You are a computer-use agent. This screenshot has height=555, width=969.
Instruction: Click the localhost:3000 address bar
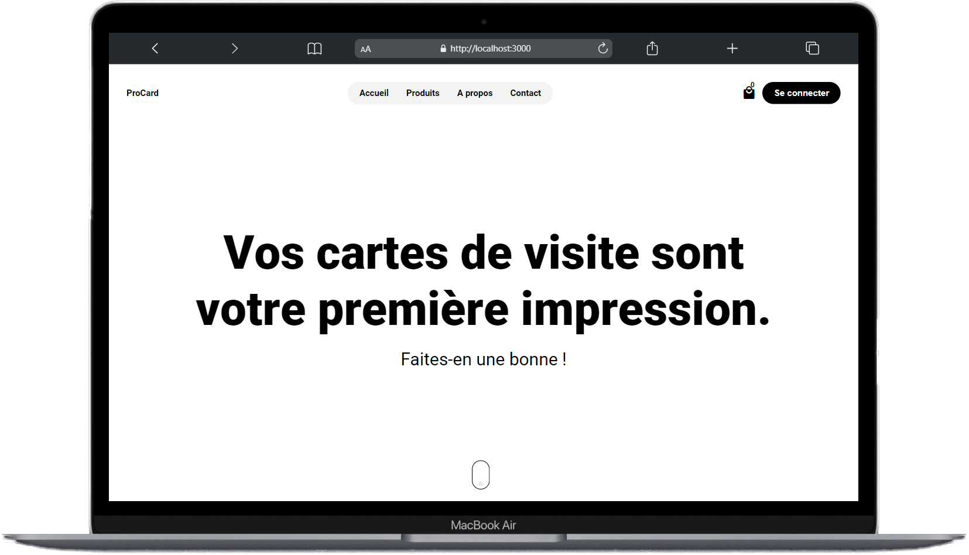[484, 49]
